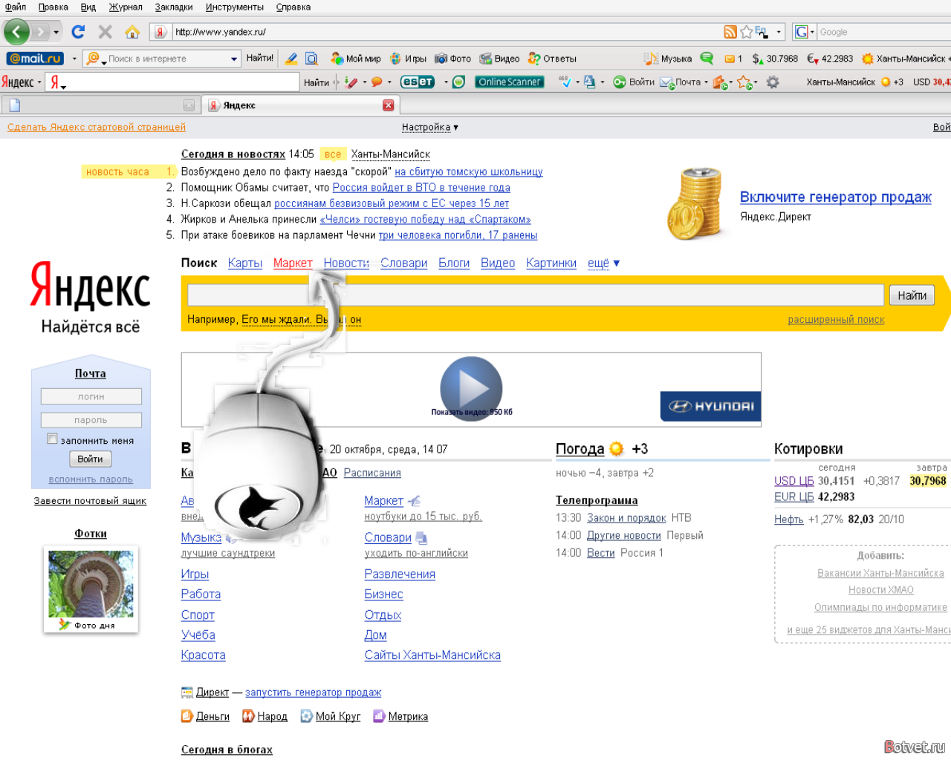Reload the page with the blue refresh icon
The image size is (951, 760).
coord(78,32)
